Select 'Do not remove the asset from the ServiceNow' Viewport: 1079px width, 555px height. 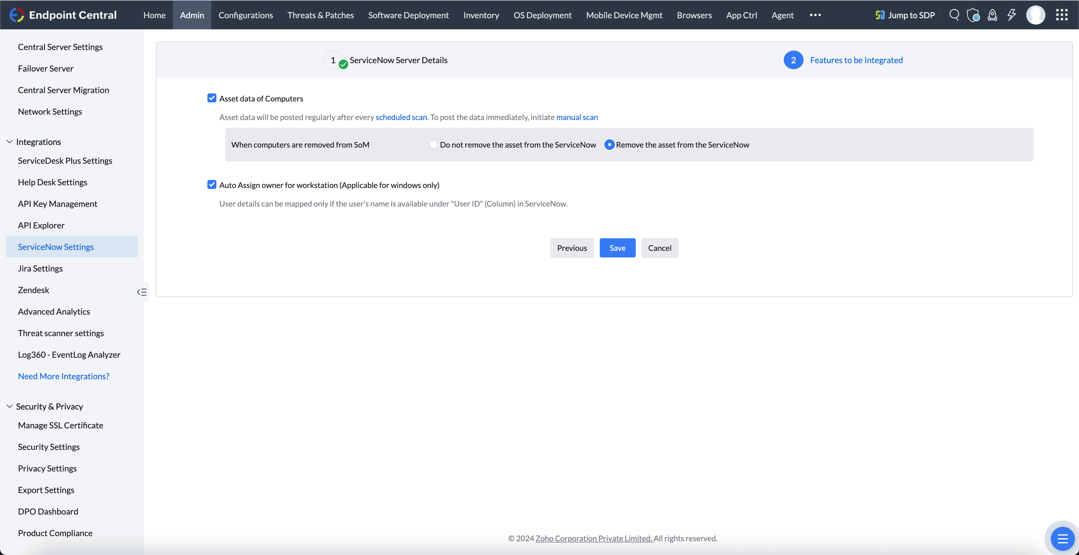pos(433,144)
